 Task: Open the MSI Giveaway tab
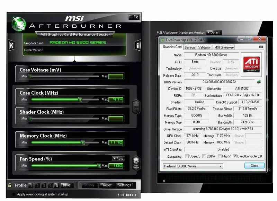[x=224, y=47]
